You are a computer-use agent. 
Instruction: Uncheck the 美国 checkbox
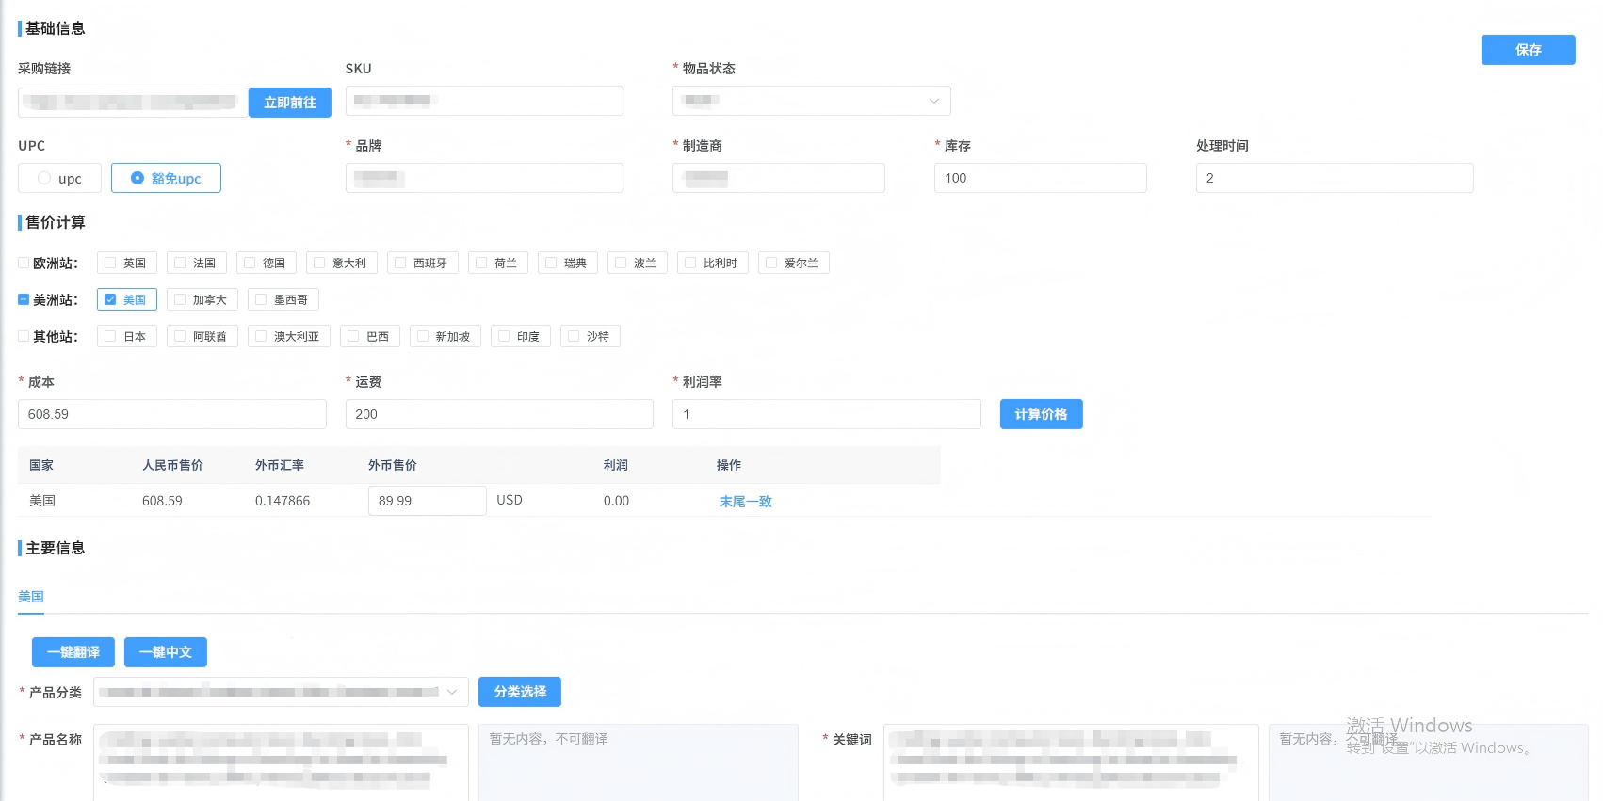pos(110,300)
